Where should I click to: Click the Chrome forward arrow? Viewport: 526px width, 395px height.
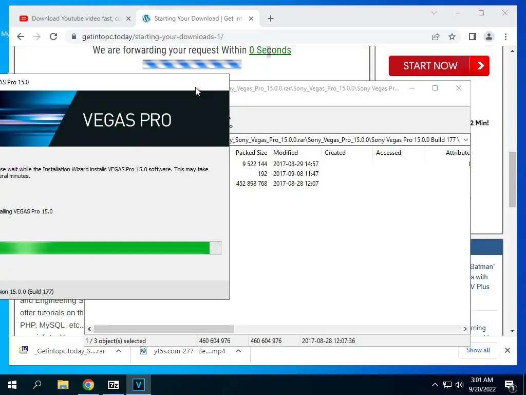(x=37, y=37)
